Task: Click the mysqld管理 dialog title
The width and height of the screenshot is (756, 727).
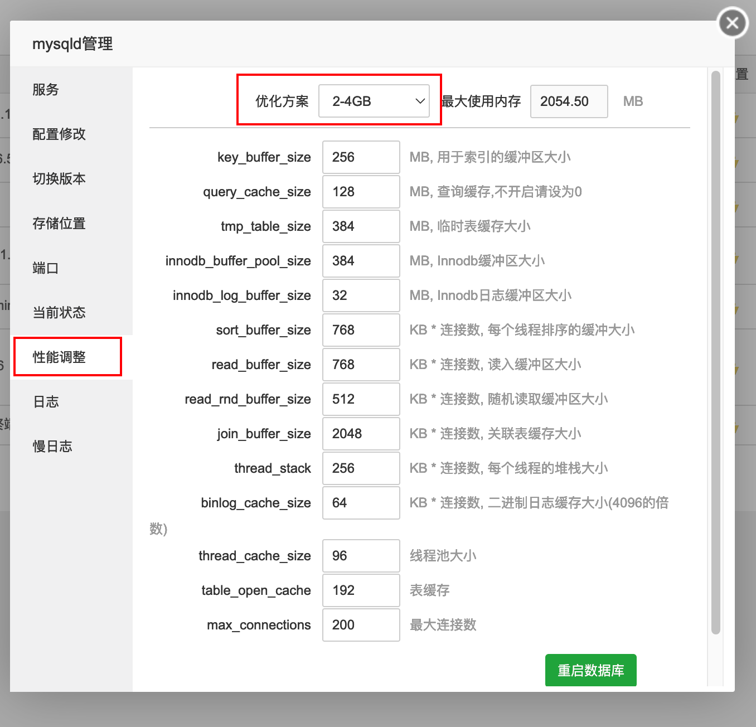Action: (x=72, y=44)
